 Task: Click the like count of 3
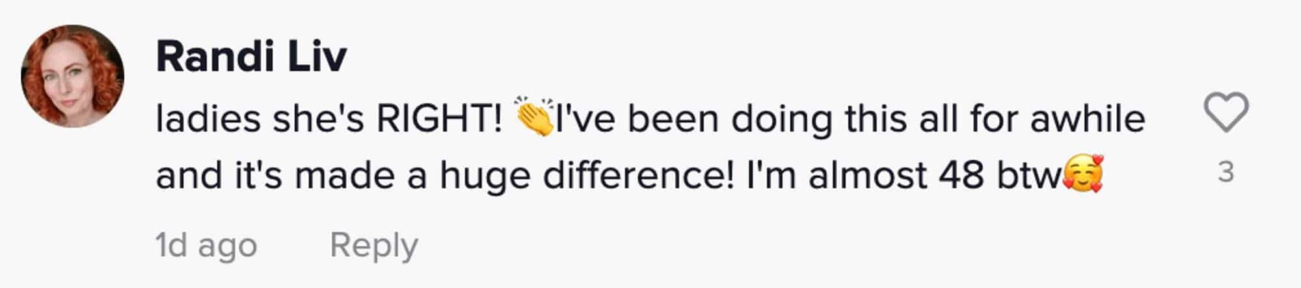point(1226,172)
